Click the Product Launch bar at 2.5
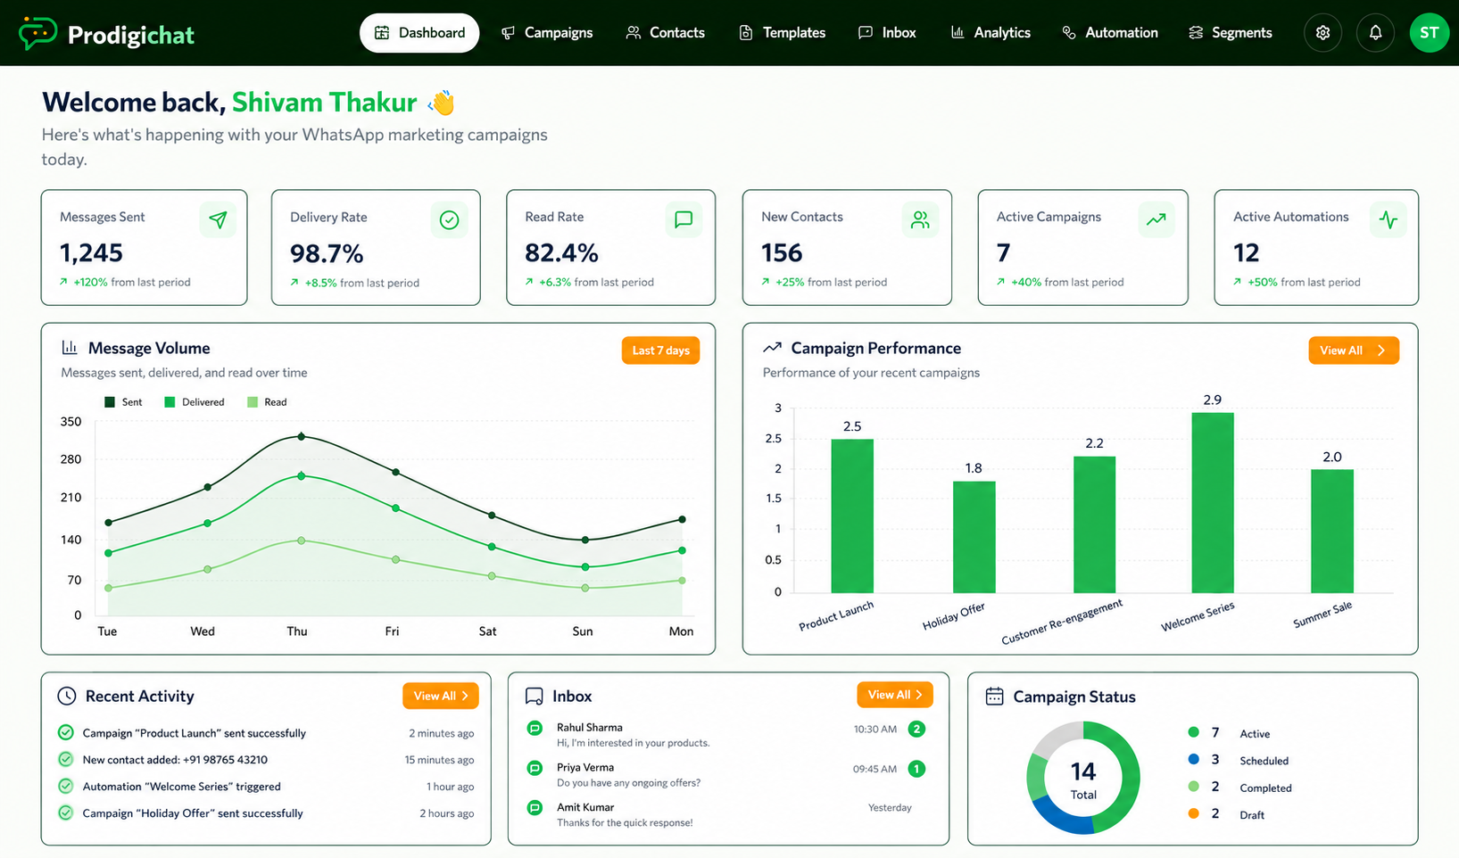This screenshot has width=1459, height=858. click(x=852, y=516)
